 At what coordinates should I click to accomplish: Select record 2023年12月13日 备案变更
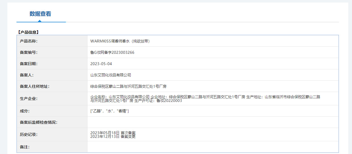click(x=113, y=136)
